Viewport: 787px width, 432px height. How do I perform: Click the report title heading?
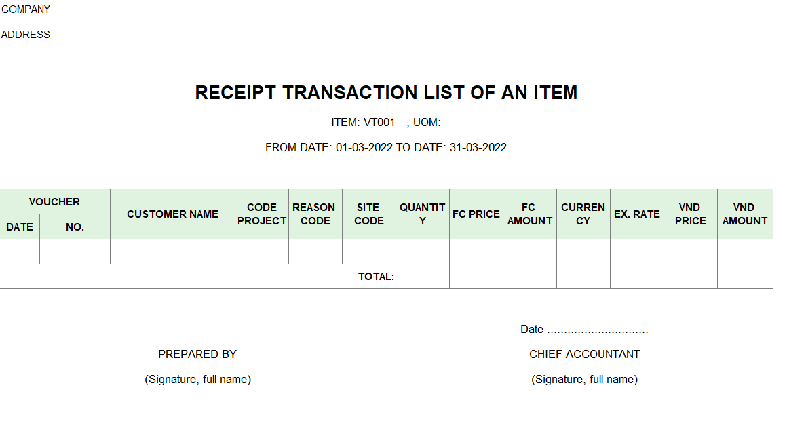pos(386,93)
